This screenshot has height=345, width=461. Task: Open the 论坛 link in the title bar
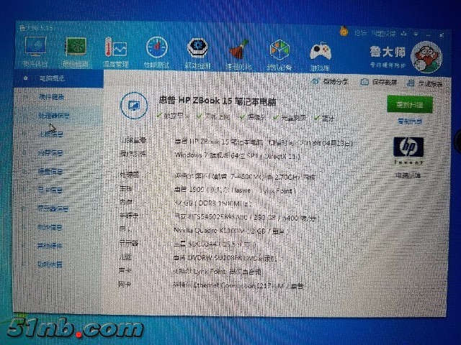(x=360, y=33)
